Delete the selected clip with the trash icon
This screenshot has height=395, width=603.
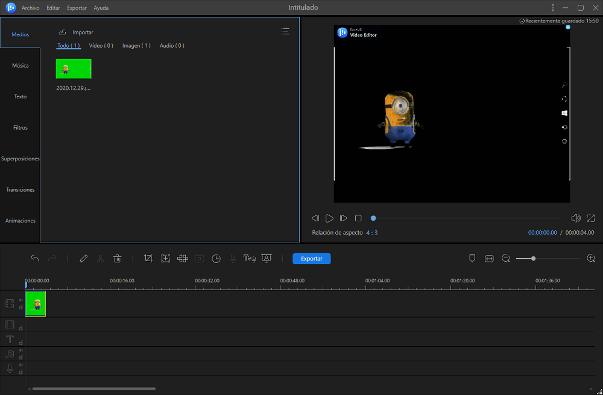(118, 259)
